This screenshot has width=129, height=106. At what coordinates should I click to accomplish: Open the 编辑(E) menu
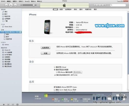point(9,1)
